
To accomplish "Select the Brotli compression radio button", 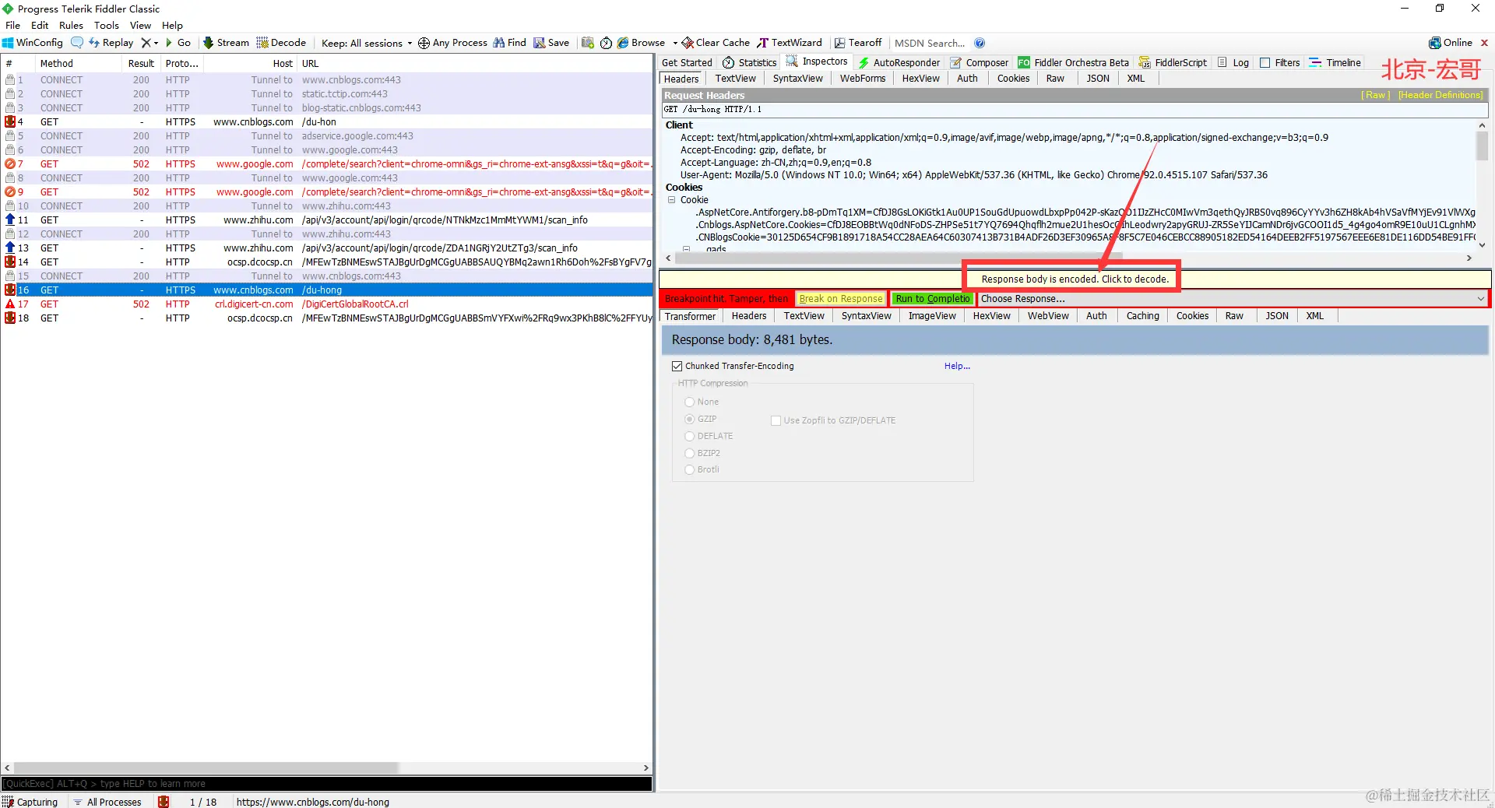I will pos(689,469).
